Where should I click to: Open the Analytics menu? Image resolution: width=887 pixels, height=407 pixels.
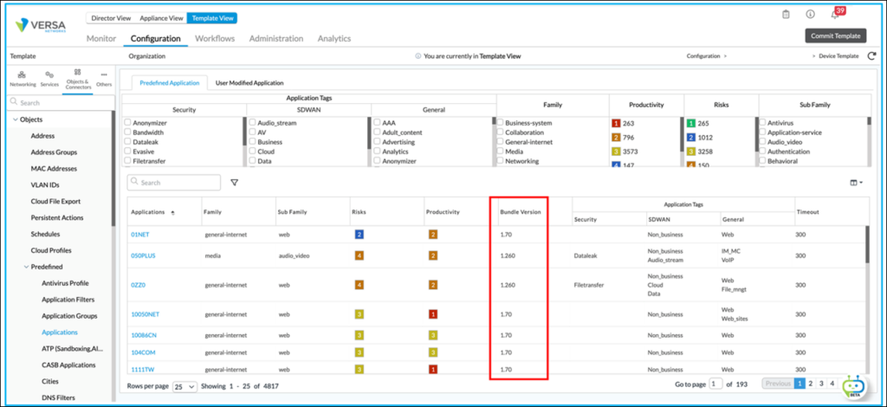click(334, 38)
